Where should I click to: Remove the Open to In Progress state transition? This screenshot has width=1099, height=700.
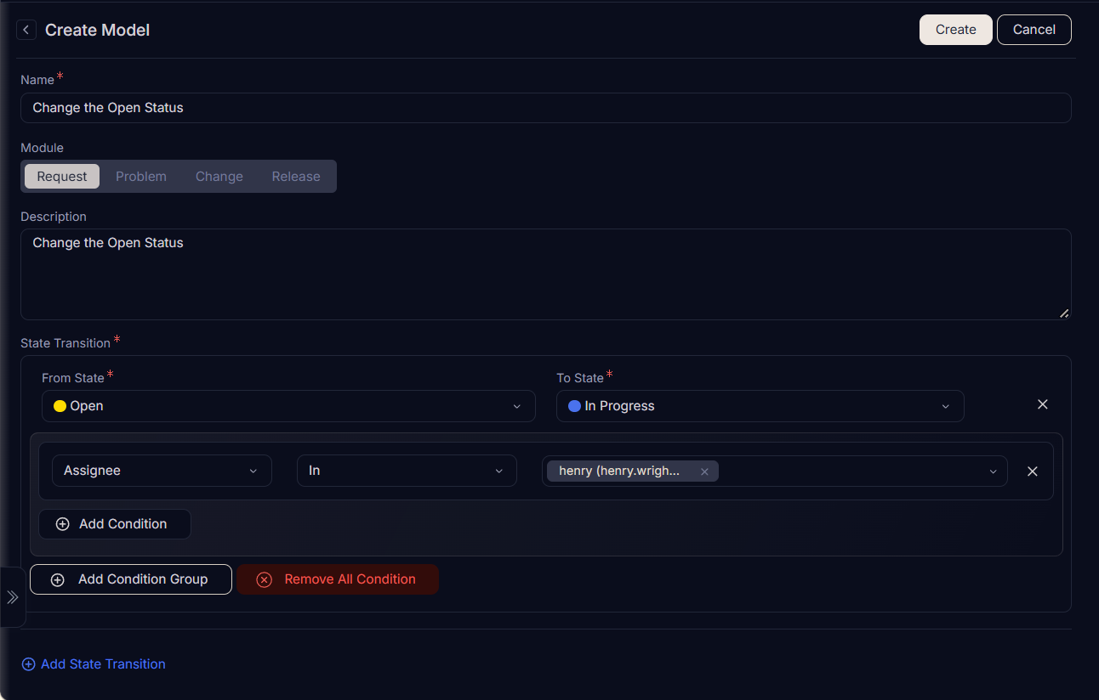point(1043,404)
